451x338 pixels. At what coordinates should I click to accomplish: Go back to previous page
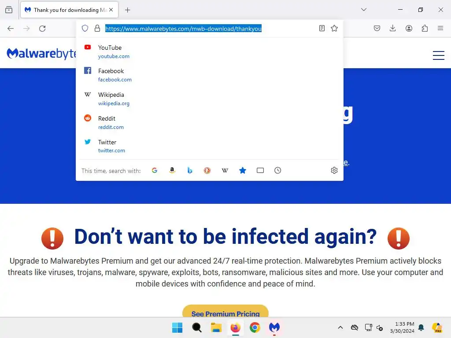[11, 29]
